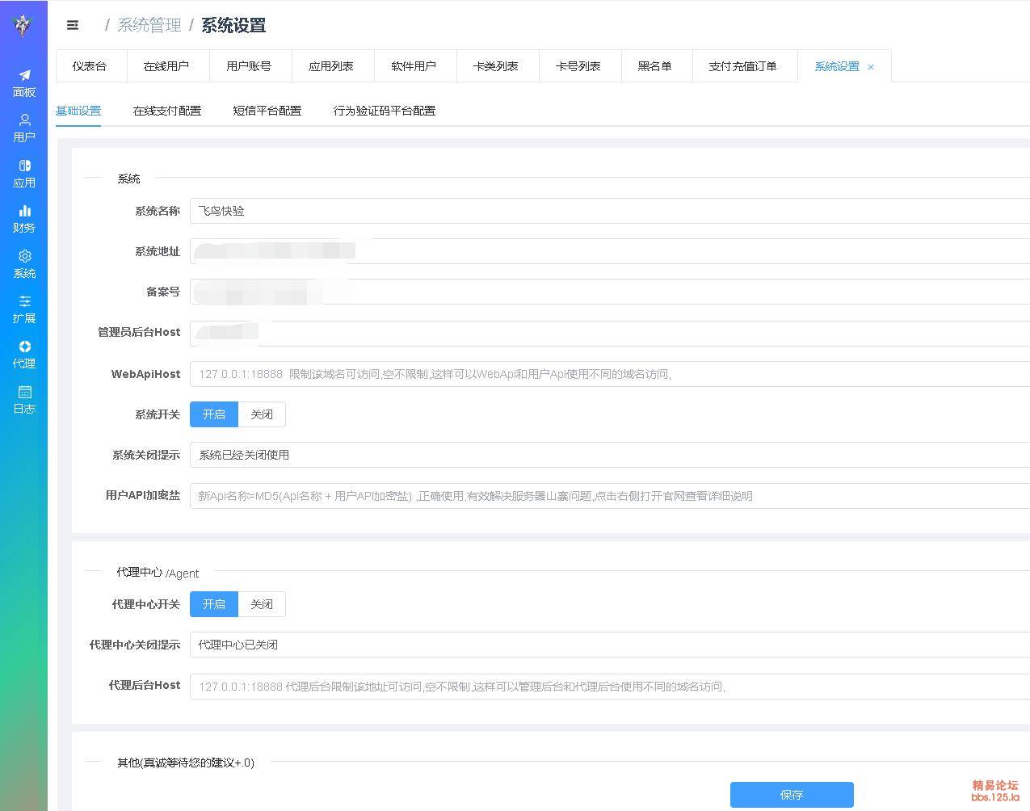Click the WebApiHost input field
Viewport: 1030px width, 811px height.
(606, 374)
